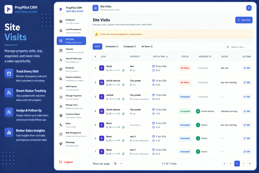Click the Assigned To column header
This screenshot has width=259, height=173.
tap(205, 57)
